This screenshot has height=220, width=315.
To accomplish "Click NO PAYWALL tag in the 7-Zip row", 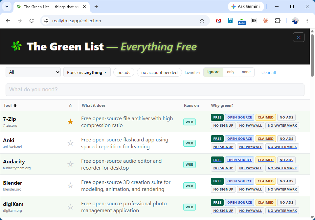I will (x=251, y=125).
